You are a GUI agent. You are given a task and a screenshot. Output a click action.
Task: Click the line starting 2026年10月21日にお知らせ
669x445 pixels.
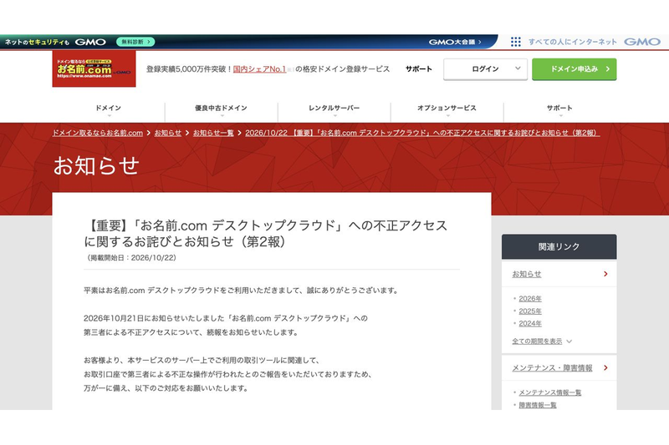tap(226, 318)
